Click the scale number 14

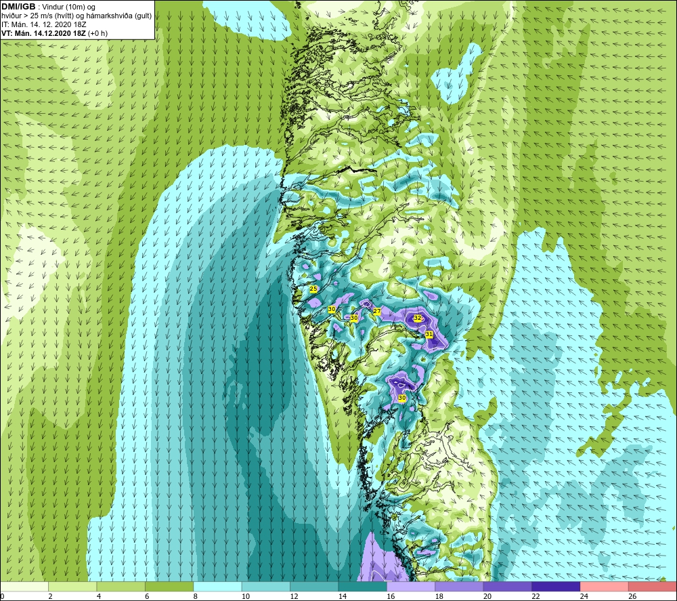[343, 596]
